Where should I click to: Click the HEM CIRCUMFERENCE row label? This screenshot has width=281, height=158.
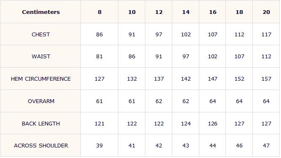pos(41,79)
